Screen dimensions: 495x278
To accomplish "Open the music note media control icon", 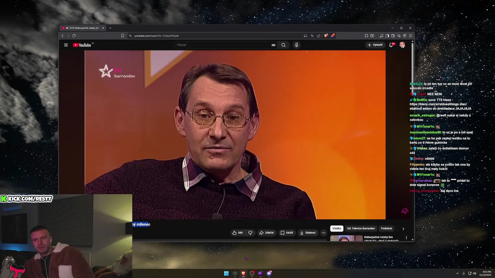I will pos(381,36).
